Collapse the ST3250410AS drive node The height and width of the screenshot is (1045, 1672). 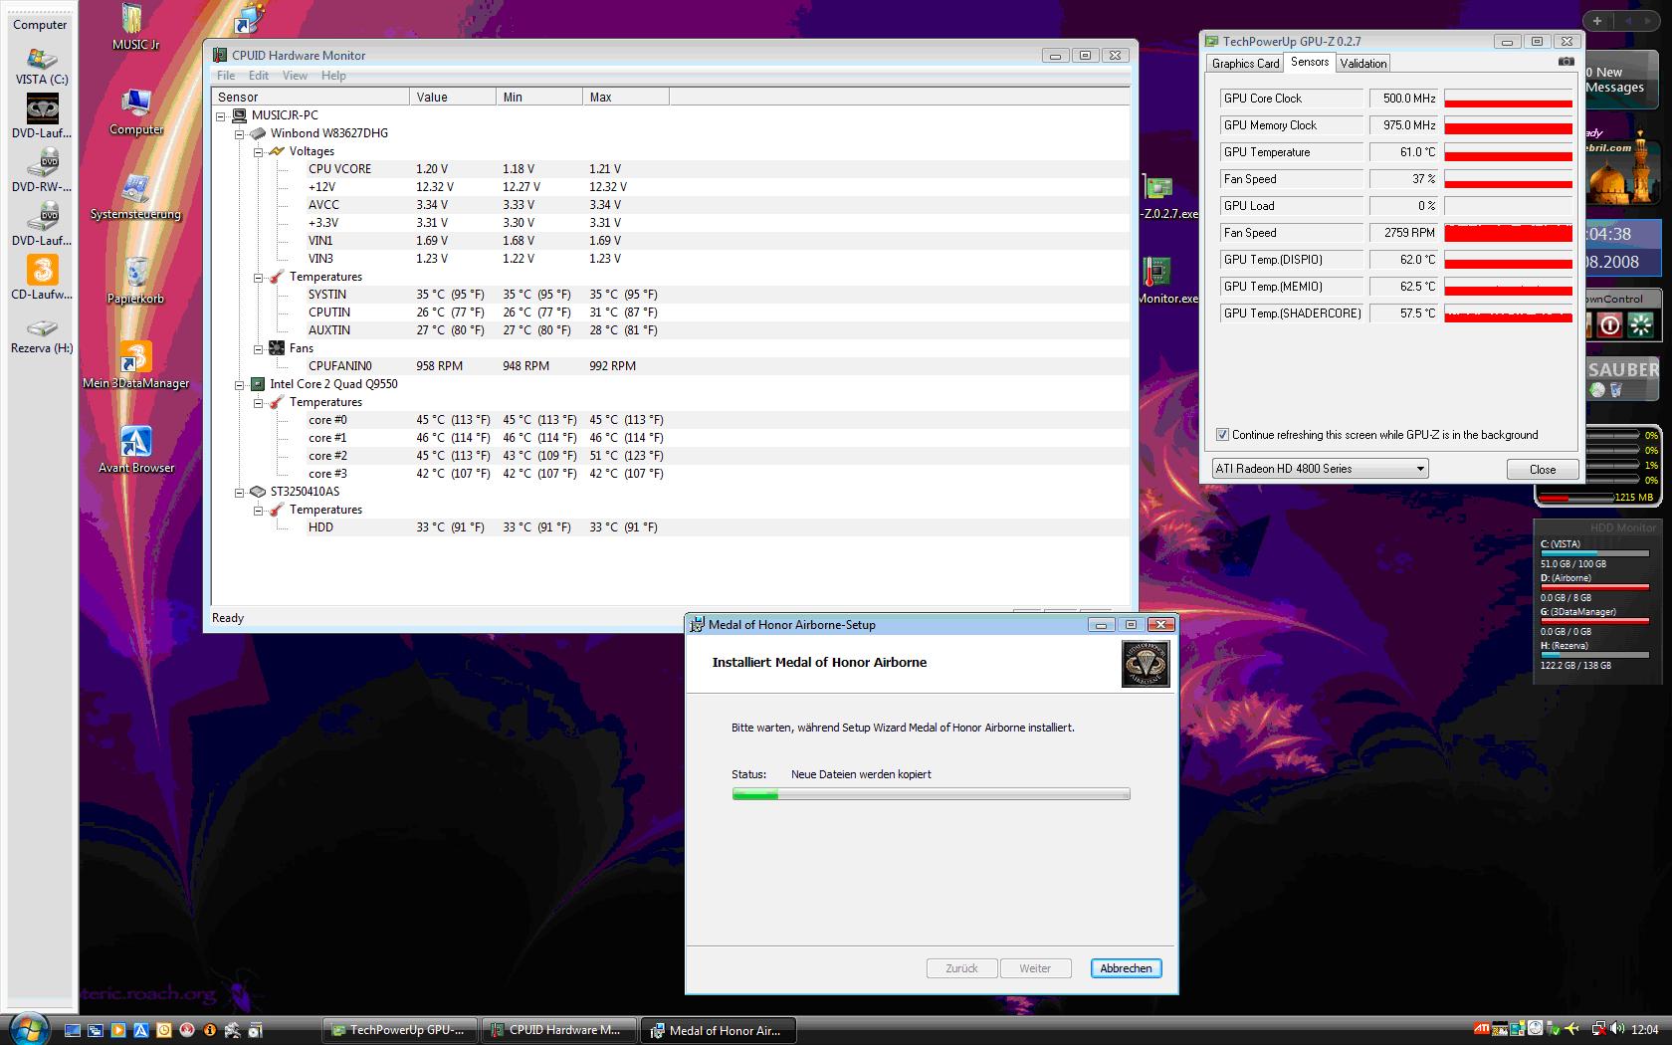point(239,492)
